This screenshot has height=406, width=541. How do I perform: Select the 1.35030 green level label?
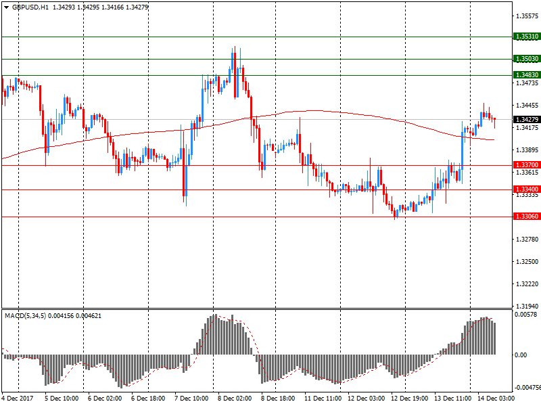coord(527,59)
